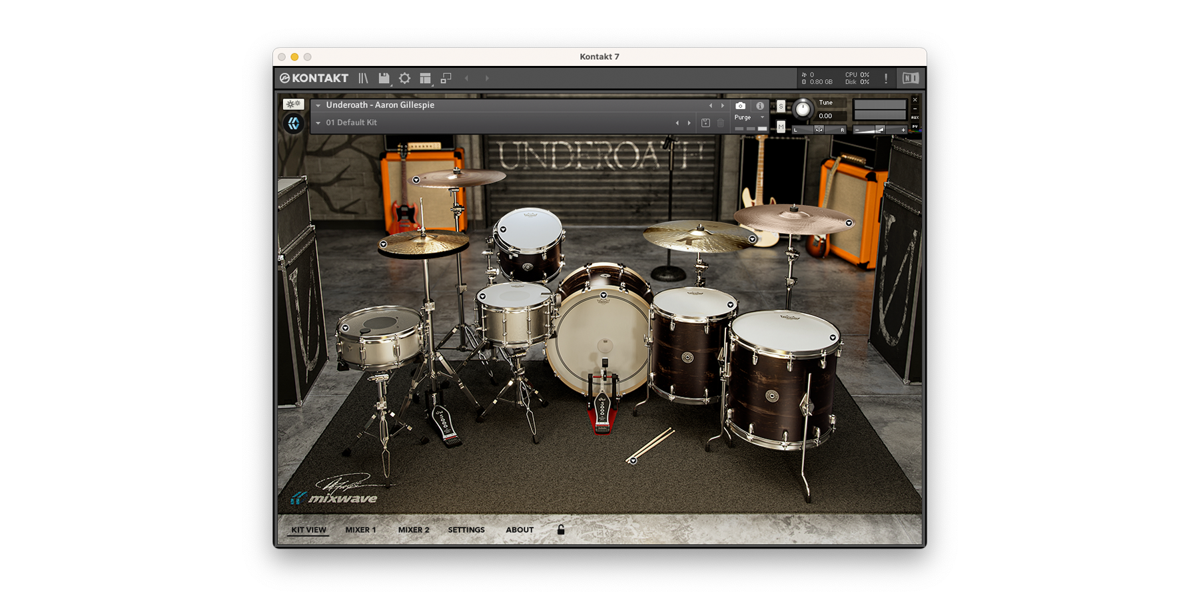Viewport: 1199px width, 600px height.
Task: Click the save snapshot icon
Action: [705, 123]
